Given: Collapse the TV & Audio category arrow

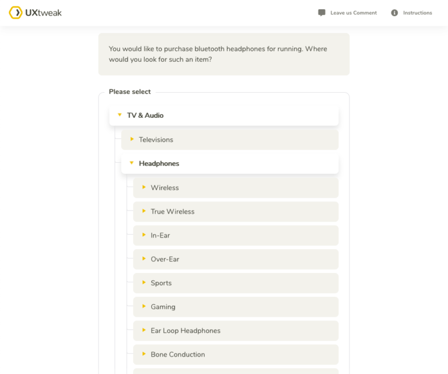Looking at the screenshot, I should (x=120, y=115).
